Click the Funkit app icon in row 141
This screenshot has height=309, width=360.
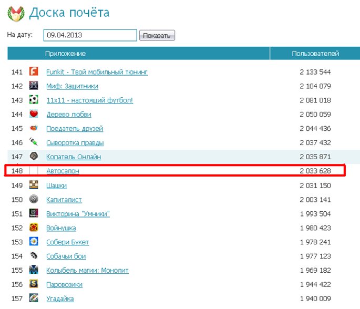click(34, 71)
